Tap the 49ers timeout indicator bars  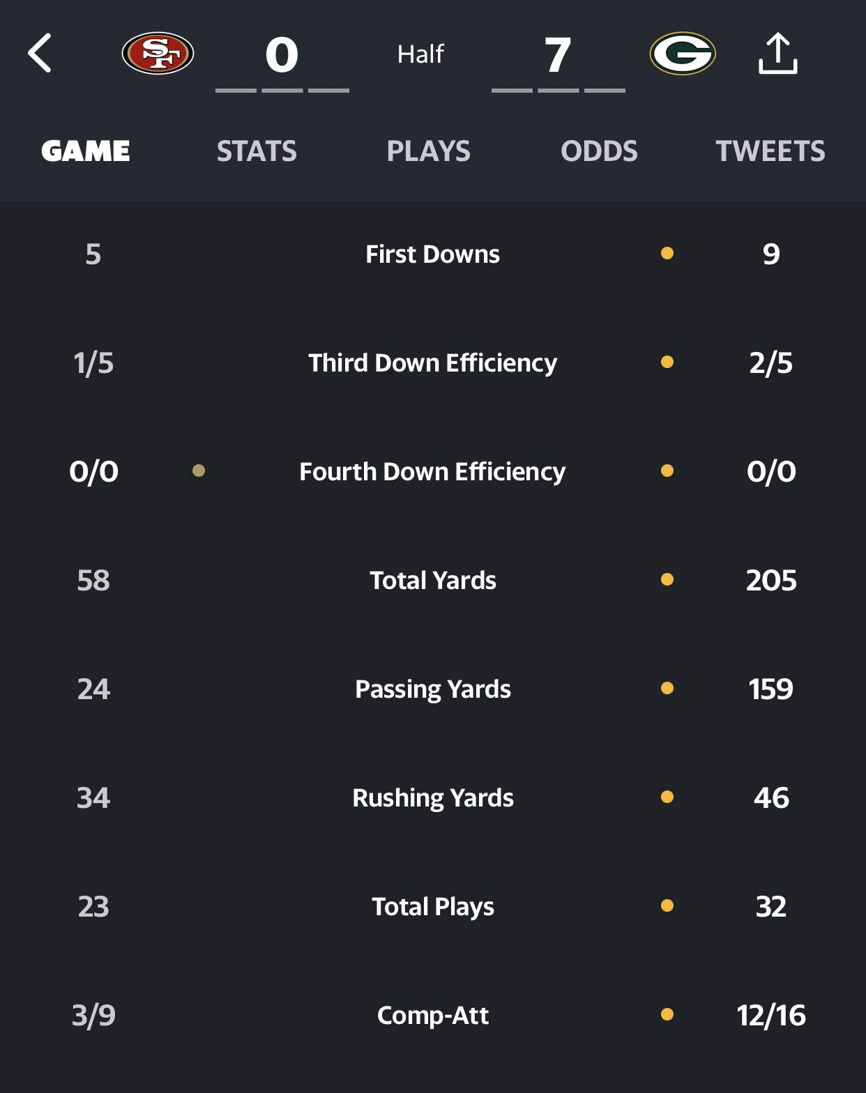pos(282,90)
